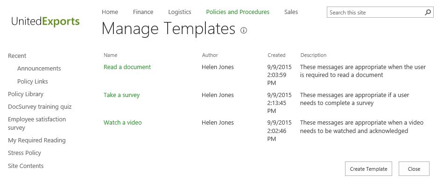Open the Home navigation tab
Screen dimensions: 437x189
point(110,12)
